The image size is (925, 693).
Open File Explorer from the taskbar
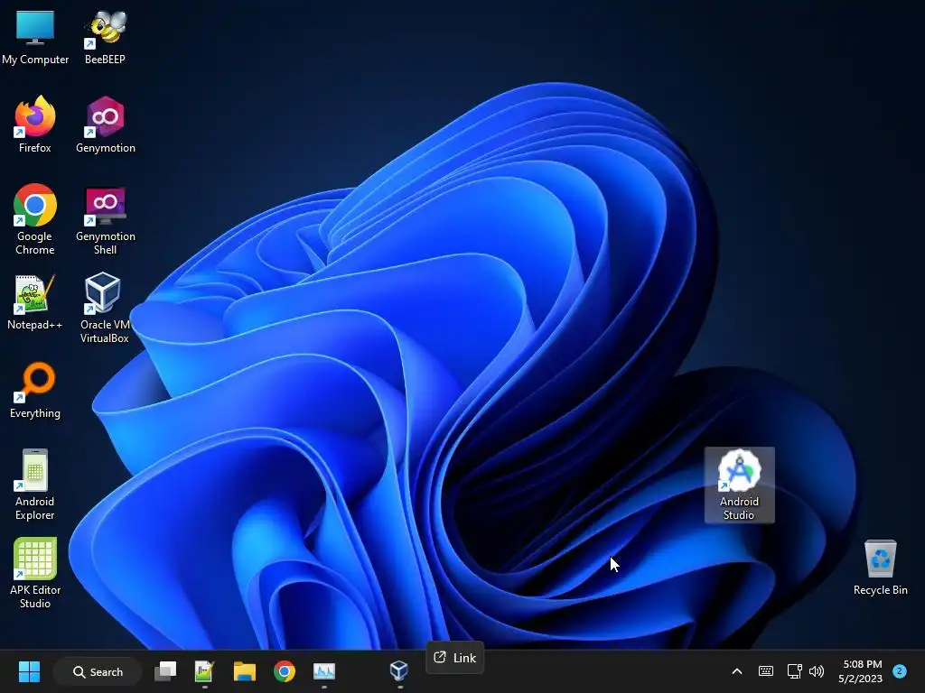coord(244,671)
